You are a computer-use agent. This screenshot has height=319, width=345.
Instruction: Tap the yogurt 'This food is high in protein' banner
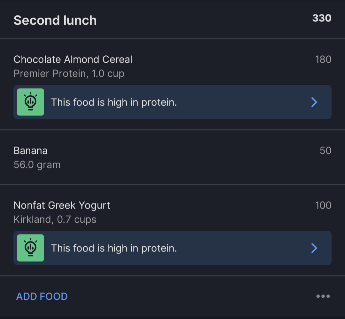point(172,248)
